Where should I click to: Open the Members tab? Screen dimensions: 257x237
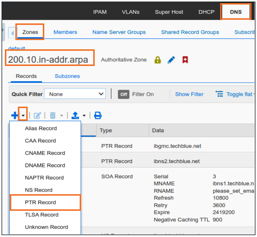click(65, 32)
